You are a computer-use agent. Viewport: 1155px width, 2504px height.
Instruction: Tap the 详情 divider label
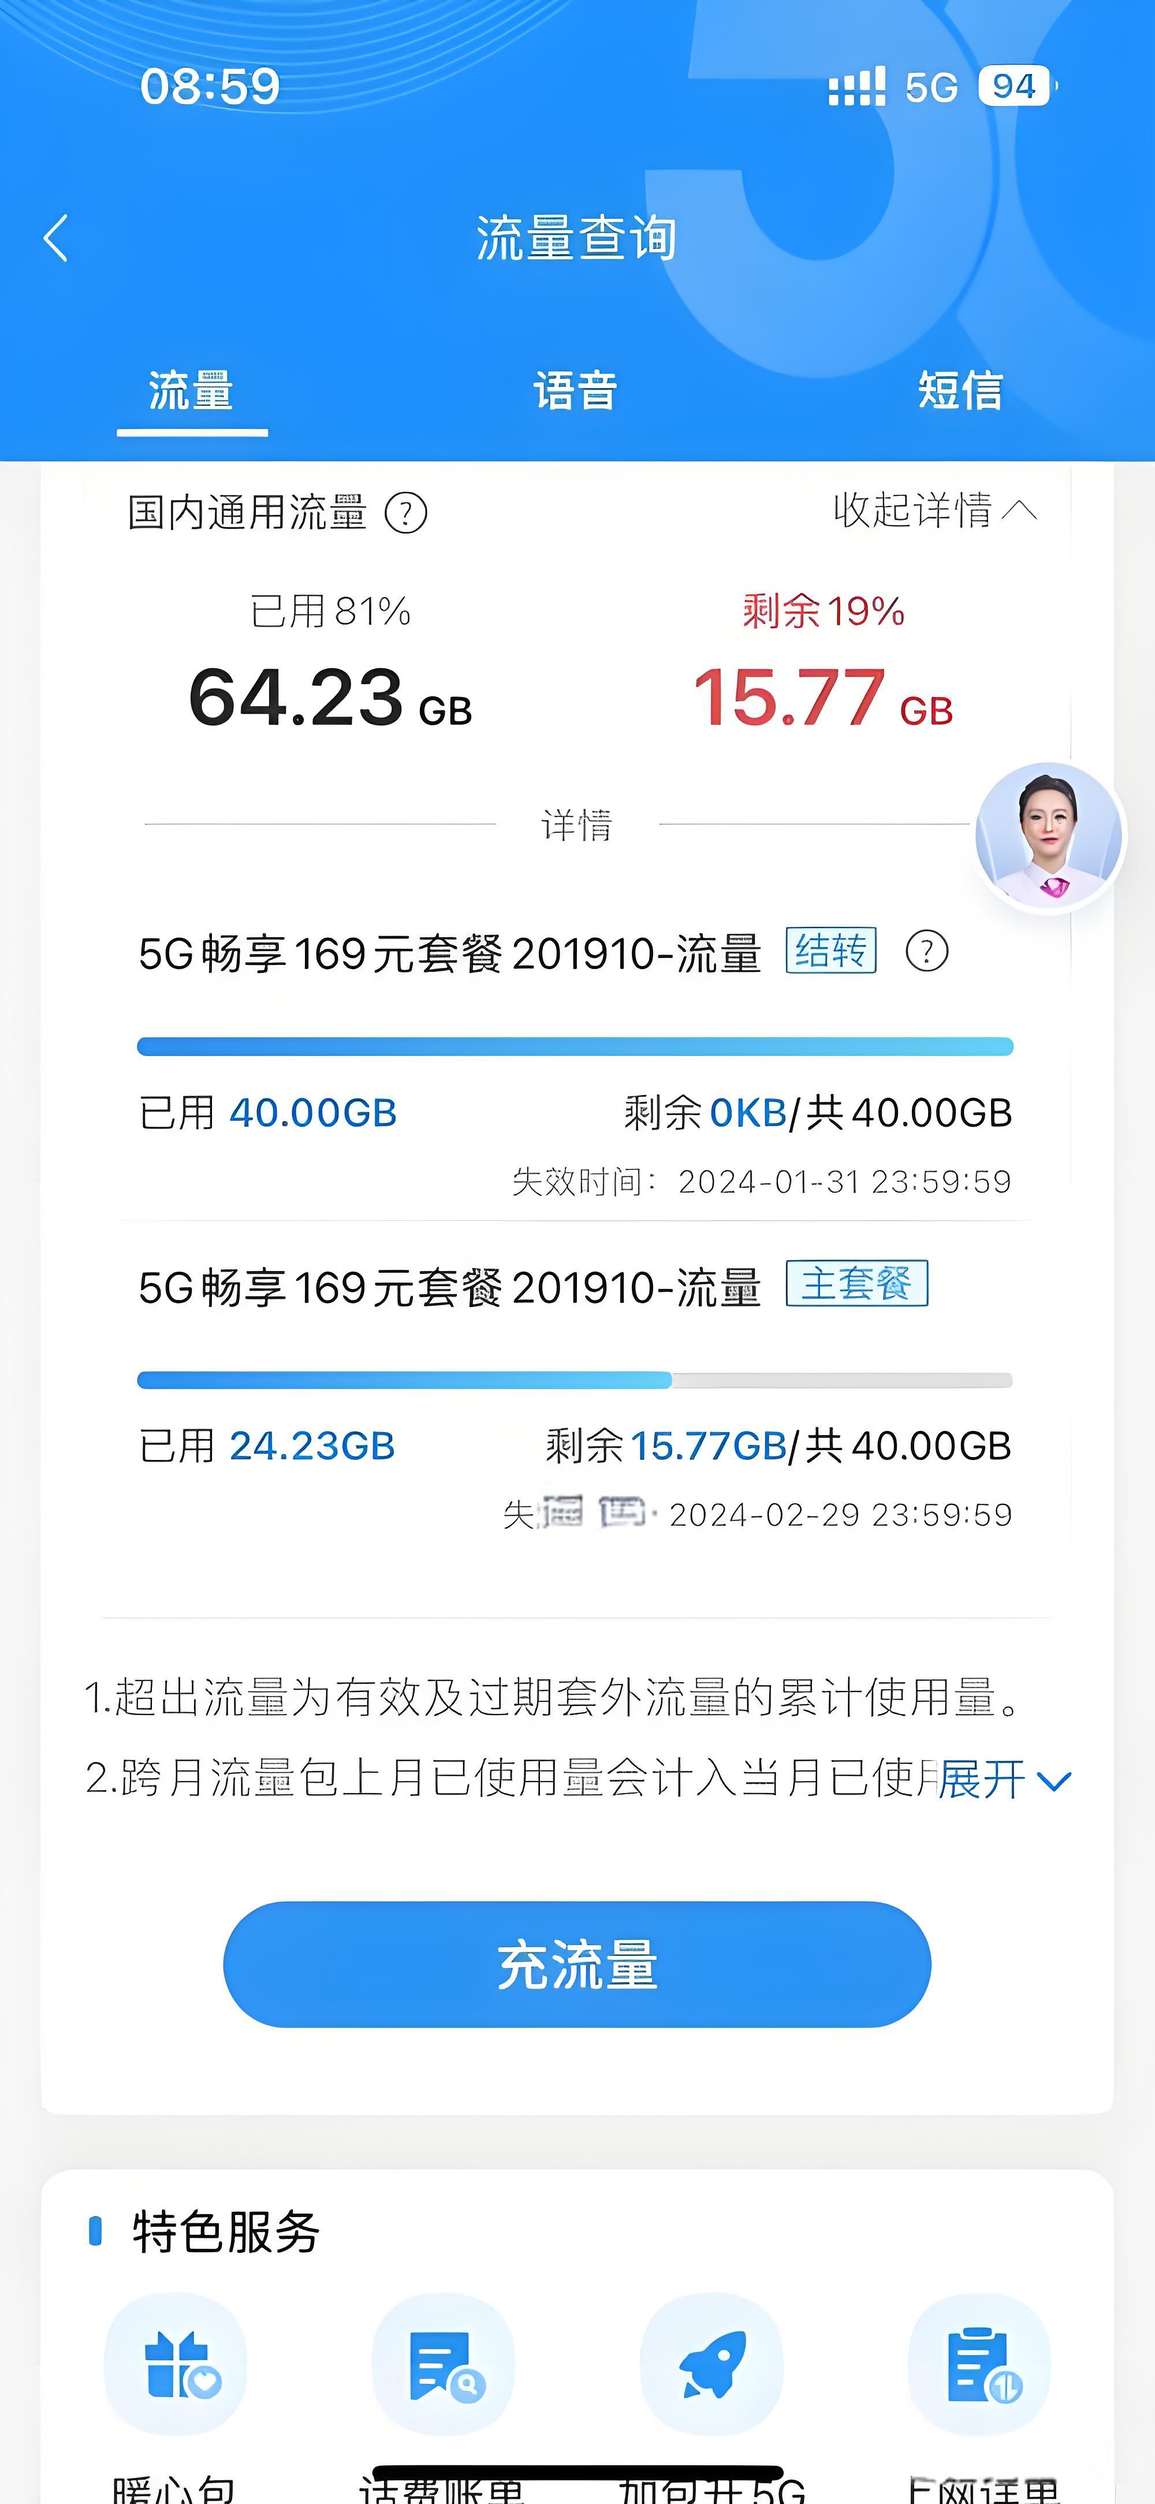point(577,825)
